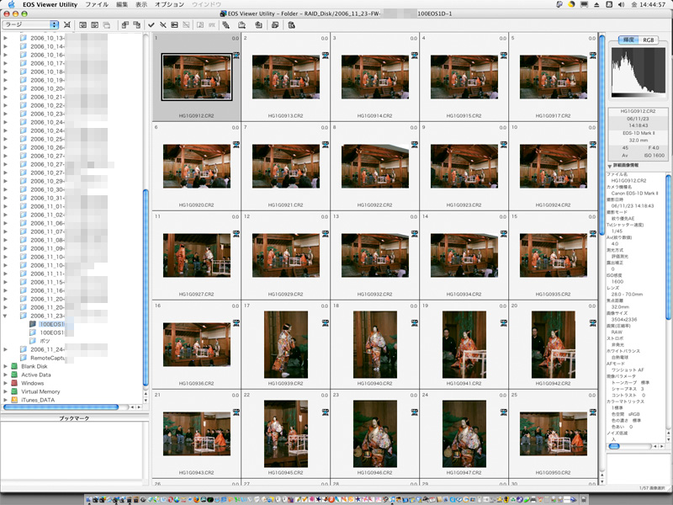Expand the Blank Disk volume
The width and height of the screenshot is (673, 505).
point(5,366)
